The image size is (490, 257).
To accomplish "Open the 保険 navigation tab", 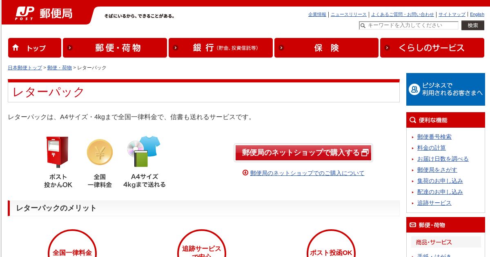I will coord(326,48).
